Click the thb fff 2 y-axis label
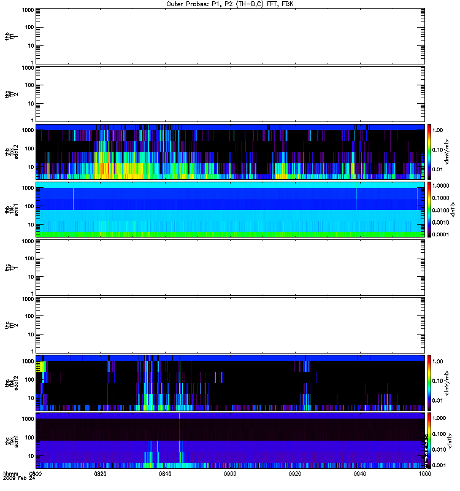460x491 pixels. (x=11, y=94)
